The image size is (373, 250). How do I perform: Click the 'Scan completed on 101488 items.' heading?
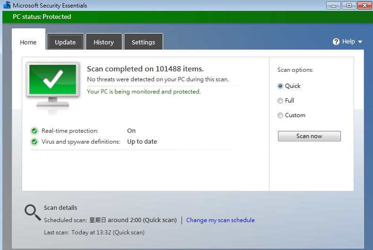pyautogui.click(x=145, y=69)
